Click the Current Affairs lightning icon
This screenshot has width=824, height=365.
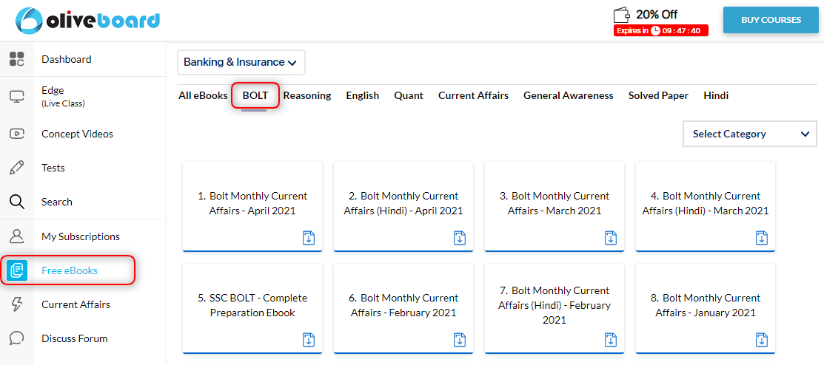tap(17, 304)
